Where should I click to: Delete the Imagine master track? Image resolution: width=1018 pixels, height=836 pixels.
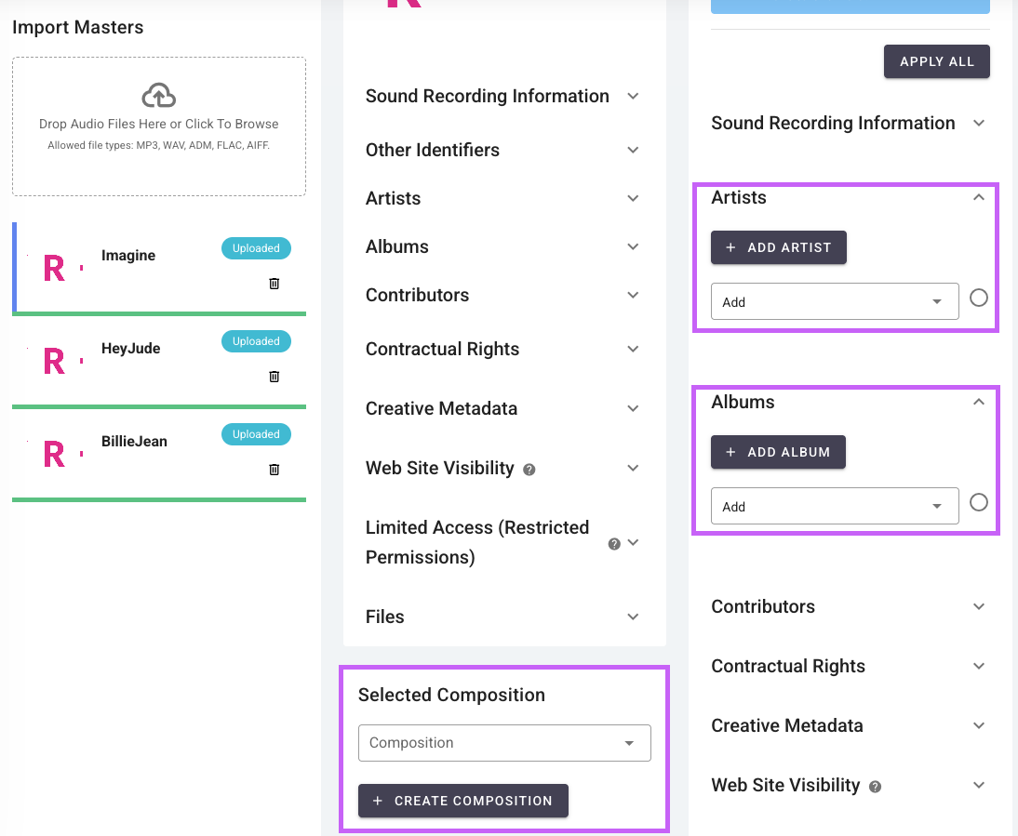click(x=274, y=284)
